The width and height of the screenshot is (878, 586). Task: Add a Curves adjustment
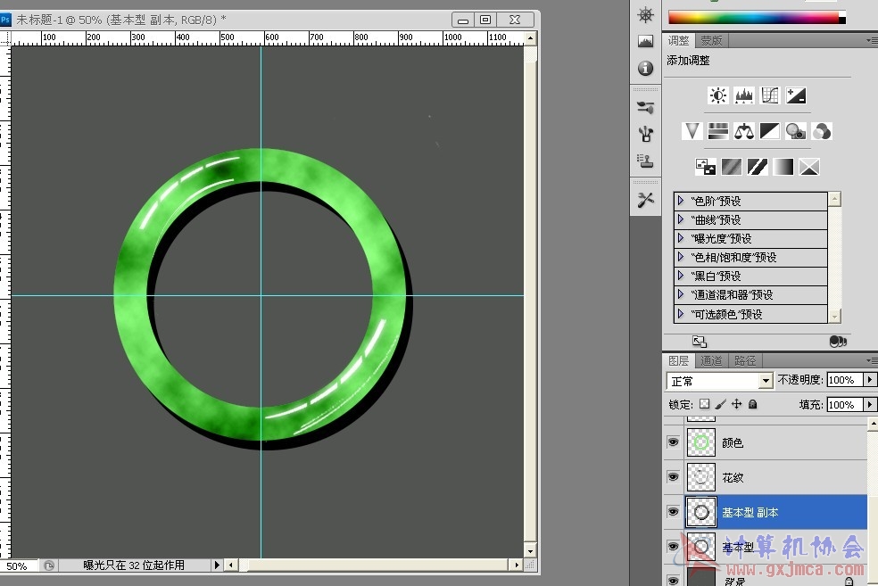tap(770, 95)
